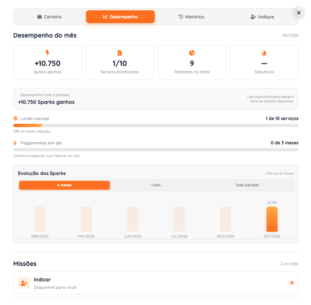Click the Pagamentos em dia progress bar
This screenshot has height=305, width=311.
click(x=156, y=150)
